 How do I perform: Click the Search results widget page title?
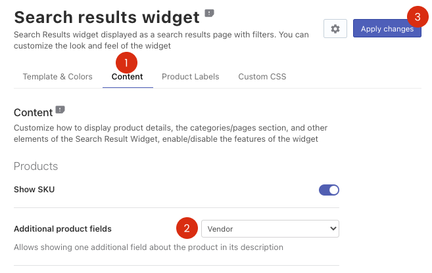click(x=107, y=17)
